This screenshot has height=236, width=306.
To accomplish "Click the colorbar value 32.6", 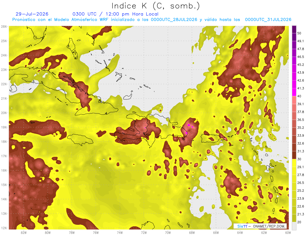I will click(x=300, y=143).
